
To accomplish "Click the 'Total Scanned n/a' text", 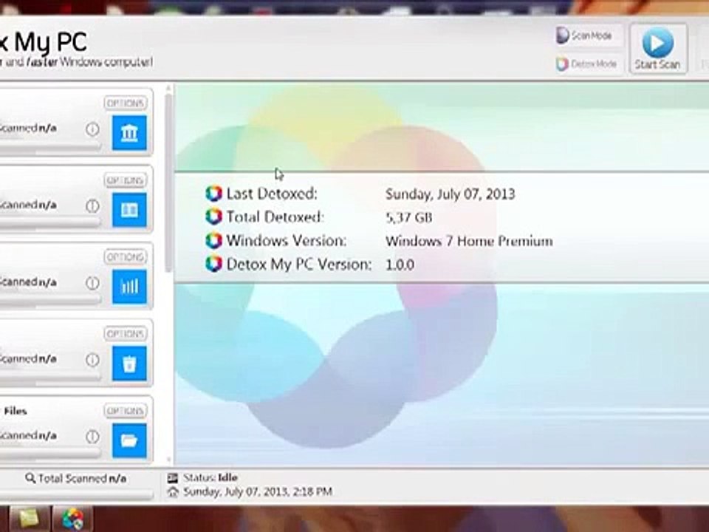I will pyautogui.click(x=82, y=479).
